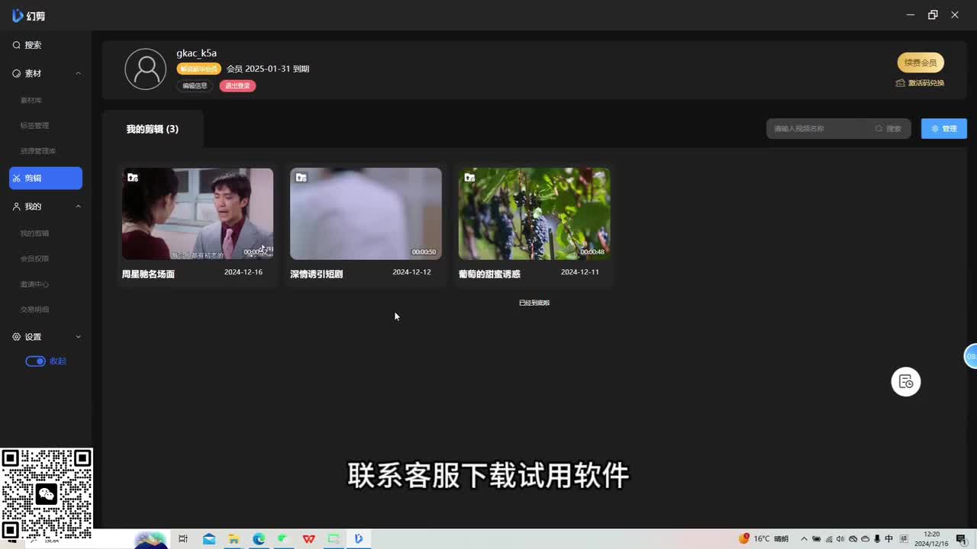Open Microsoft Edge from the taskbar

coord(259,539)
